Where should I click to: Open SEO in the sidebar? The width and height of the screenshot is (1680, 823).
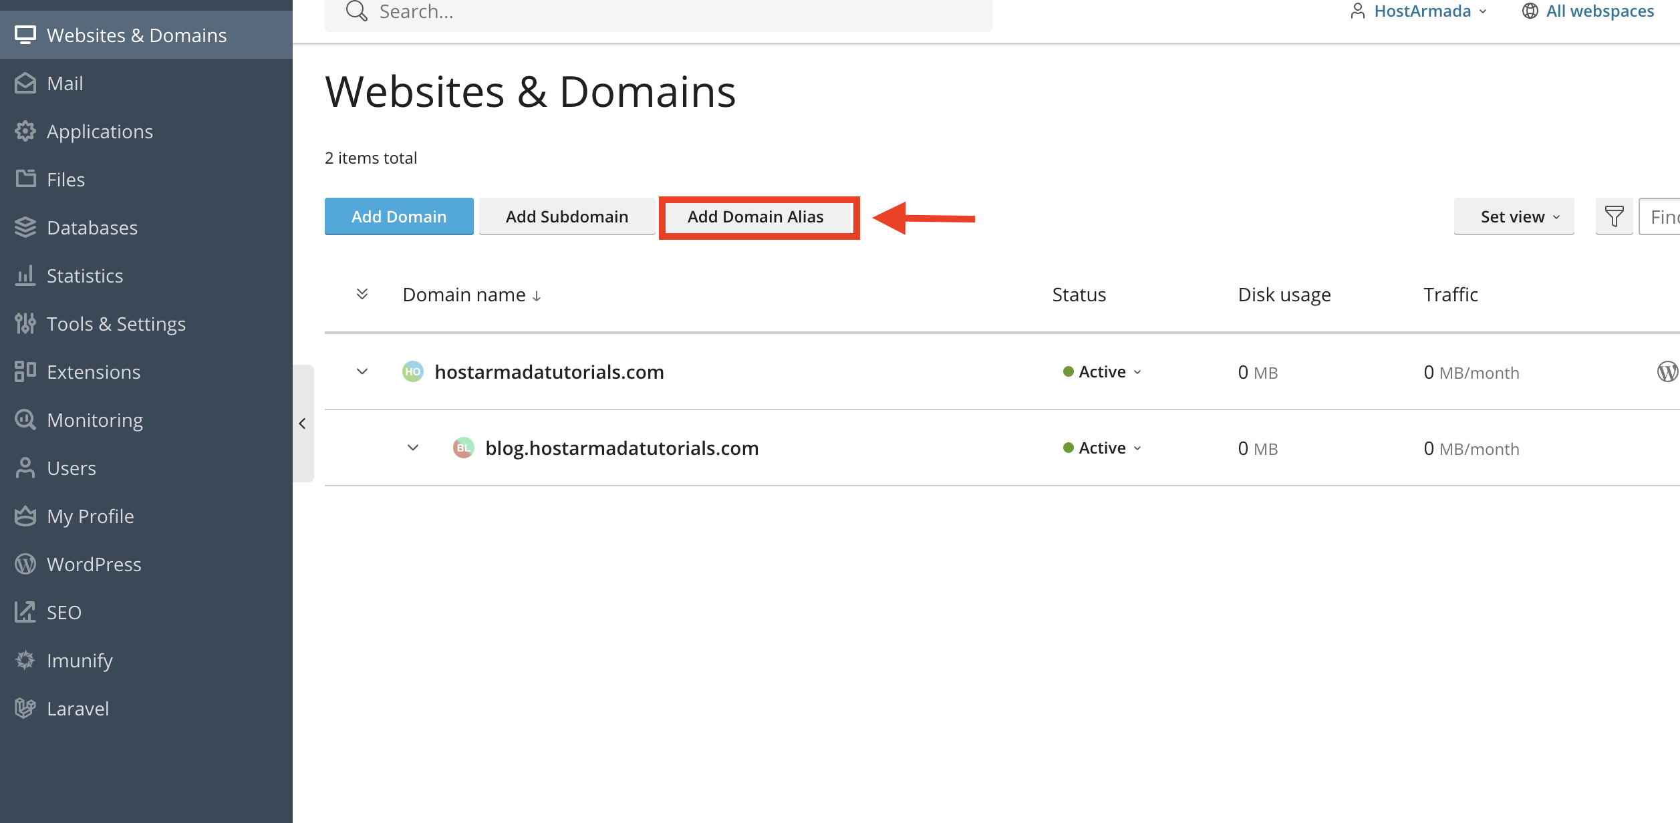point(146,612)
